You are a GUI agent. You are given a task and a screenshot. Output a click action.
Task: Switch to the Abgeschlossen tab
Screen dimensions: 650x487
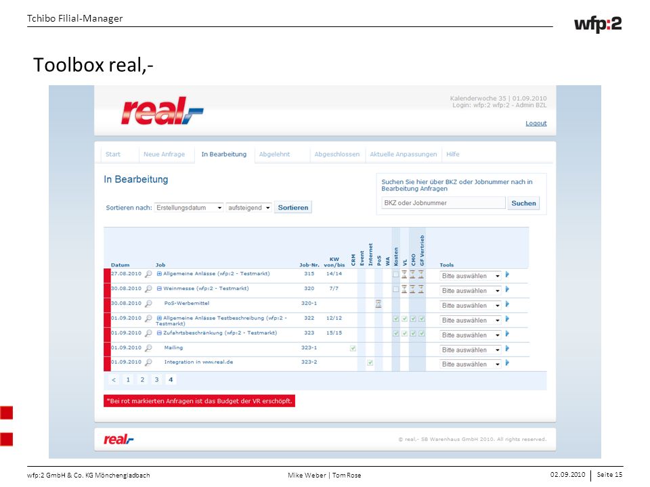point(337,154)
